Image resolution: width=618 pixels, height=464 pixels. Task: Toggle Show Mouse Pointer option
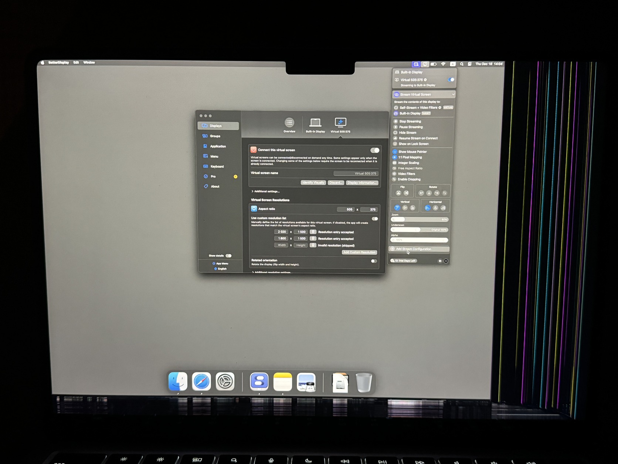[x=410, y=152]
